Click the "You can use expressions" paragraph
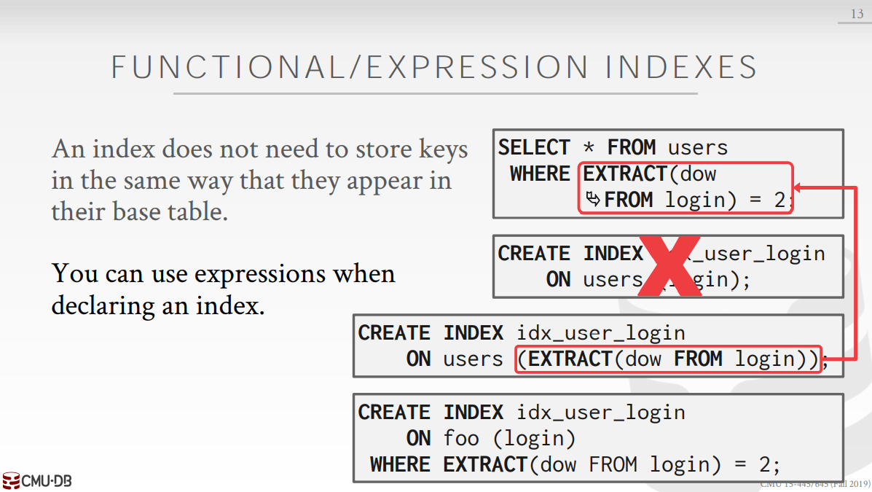Viewport: 872px width, 492px height. tap(223, 289)
